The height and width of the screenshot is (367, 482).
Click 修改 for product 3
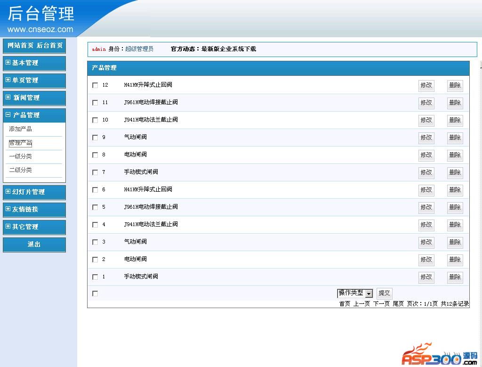426,242
